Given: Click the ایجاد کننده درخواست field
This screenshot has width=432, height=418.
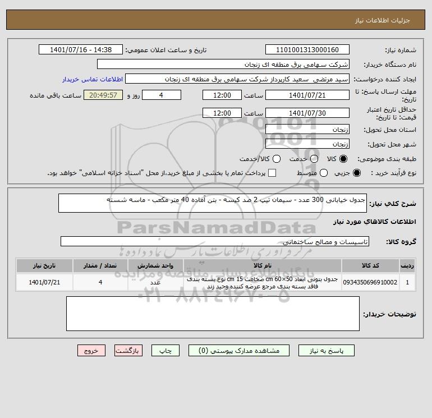Looking at the screenshot, I should pos(237,79).
